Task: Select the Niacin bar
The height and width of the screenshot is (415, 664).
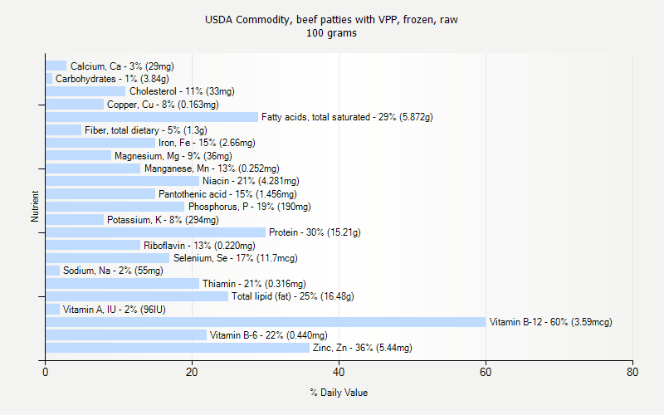Action: 122,181
